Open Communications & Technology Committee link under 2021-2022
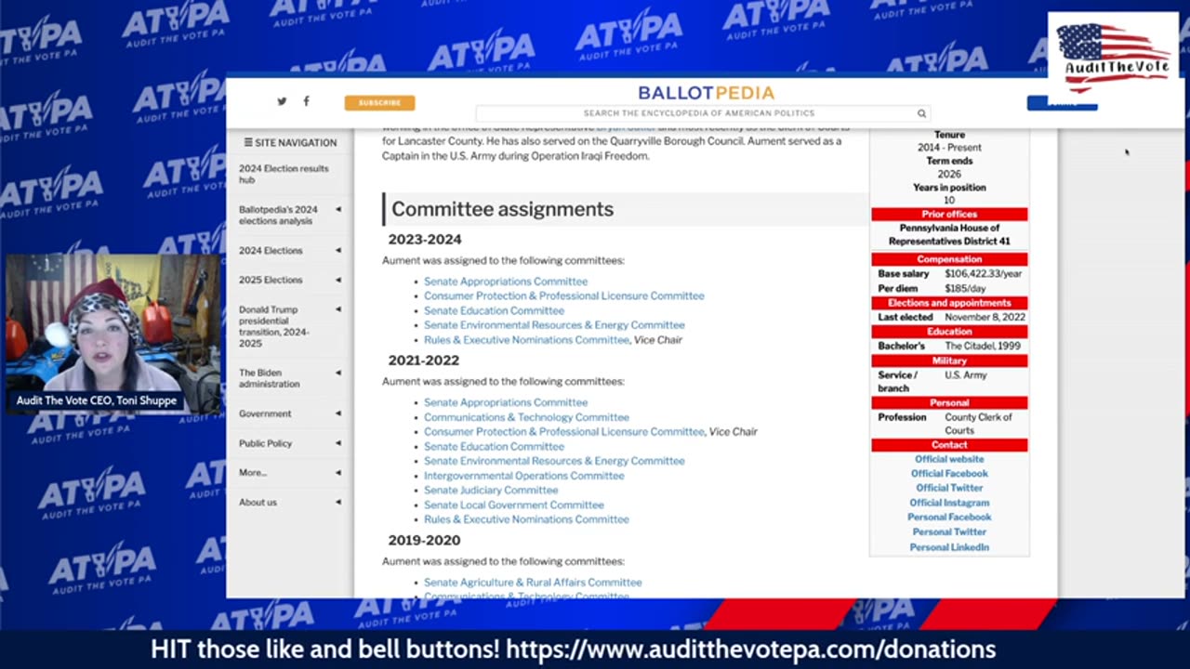The image size is (1190, 669). (x=526, y=417)
